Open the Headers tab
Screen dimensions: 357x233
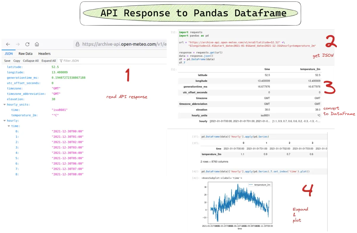coord(44,54)
